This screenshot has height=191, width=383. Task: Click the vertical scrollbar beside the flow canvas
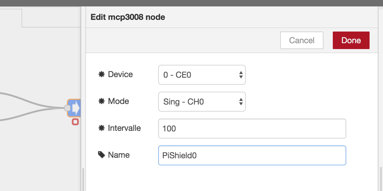coord(83,178)
